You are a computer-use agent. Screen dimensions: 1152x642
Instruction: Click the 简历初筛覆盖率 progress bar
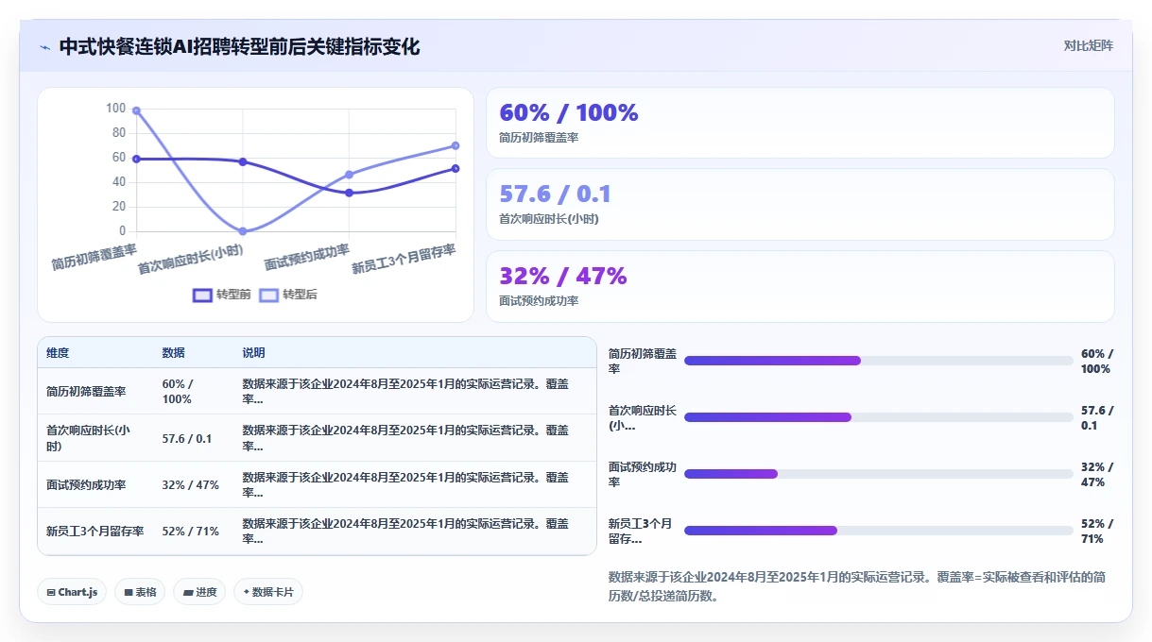pyautogui.click(x=879, y=361)
